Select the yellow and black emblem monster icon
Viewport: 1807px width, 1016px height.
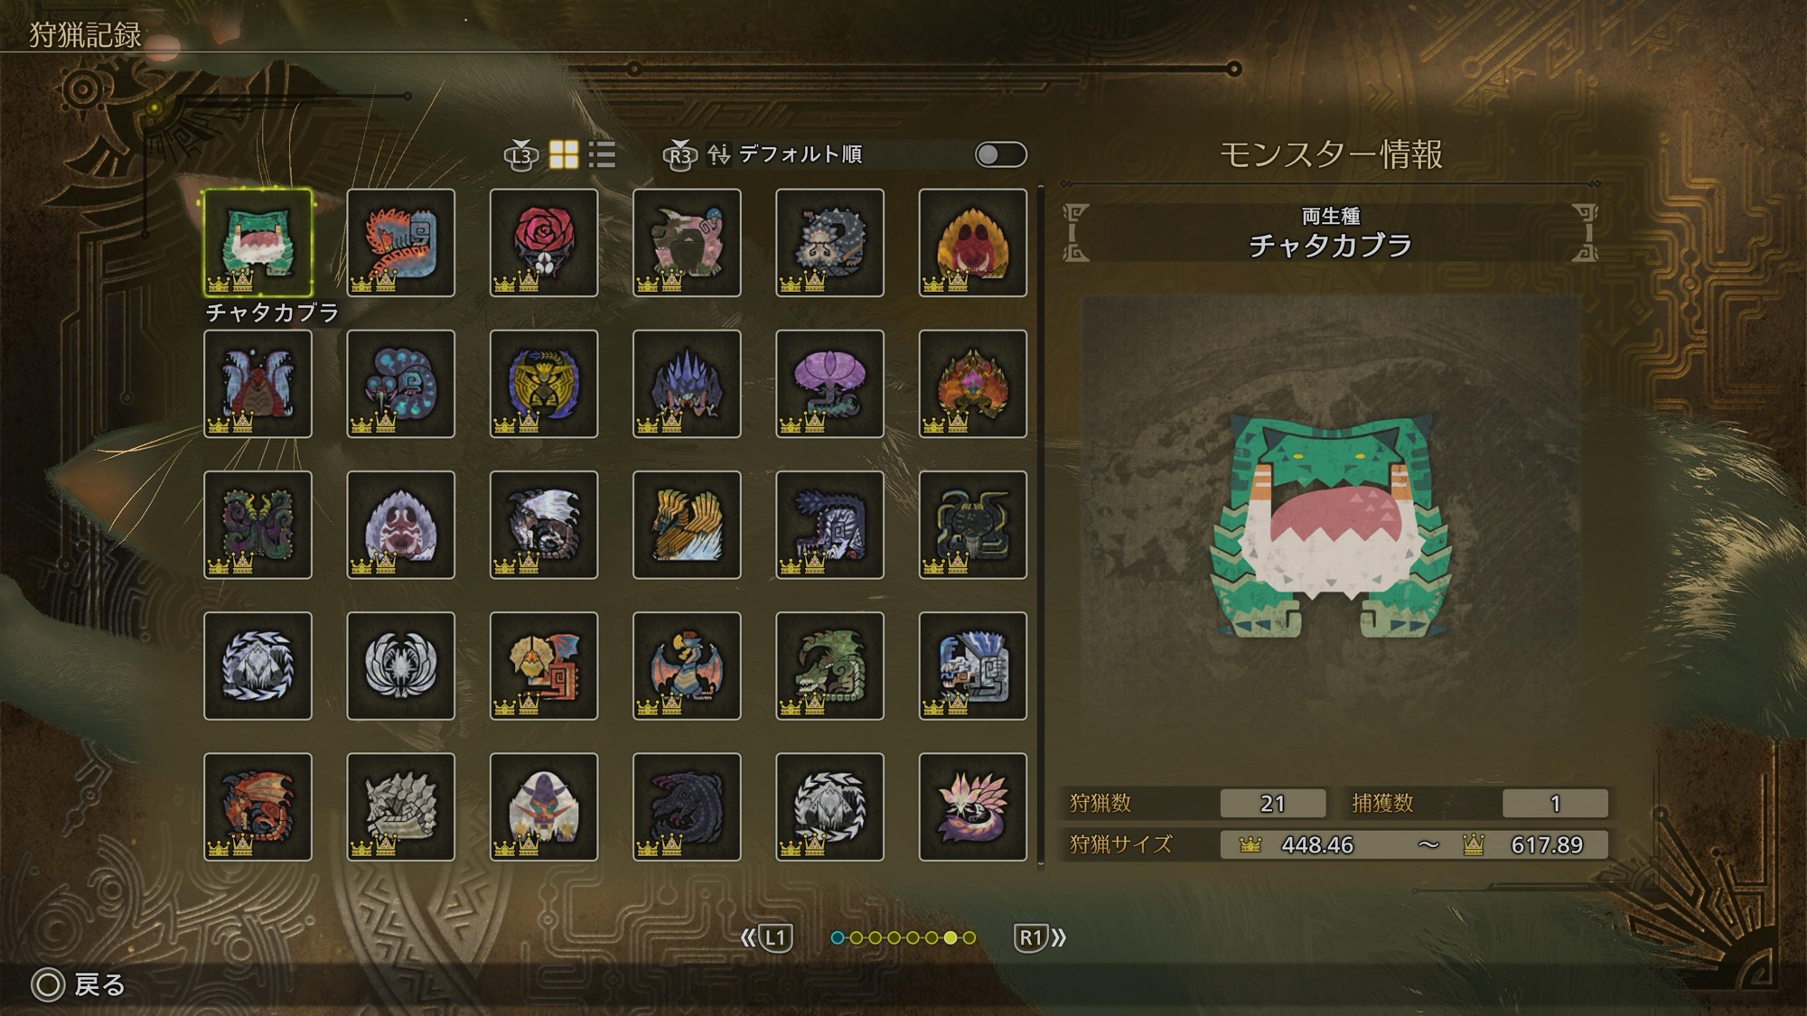tap(544, 384)
